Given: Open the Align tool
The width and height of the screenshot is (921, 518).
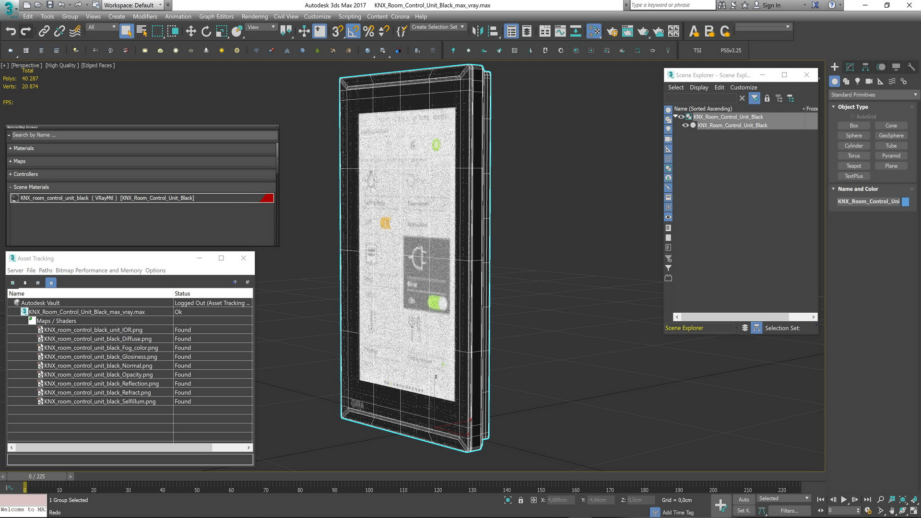Looking at the screenshot, I should click(493, 32).
